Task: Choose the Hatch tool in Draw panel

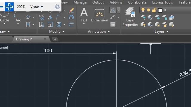Action: (x=28, y=24)
